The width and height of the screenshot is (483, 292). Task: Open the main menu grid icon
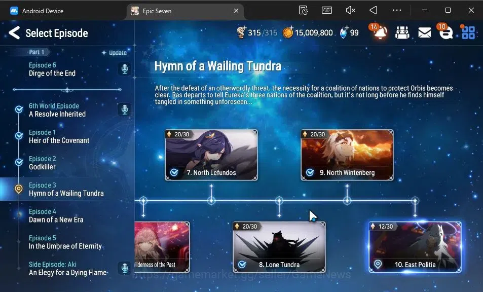coord(468,32)
